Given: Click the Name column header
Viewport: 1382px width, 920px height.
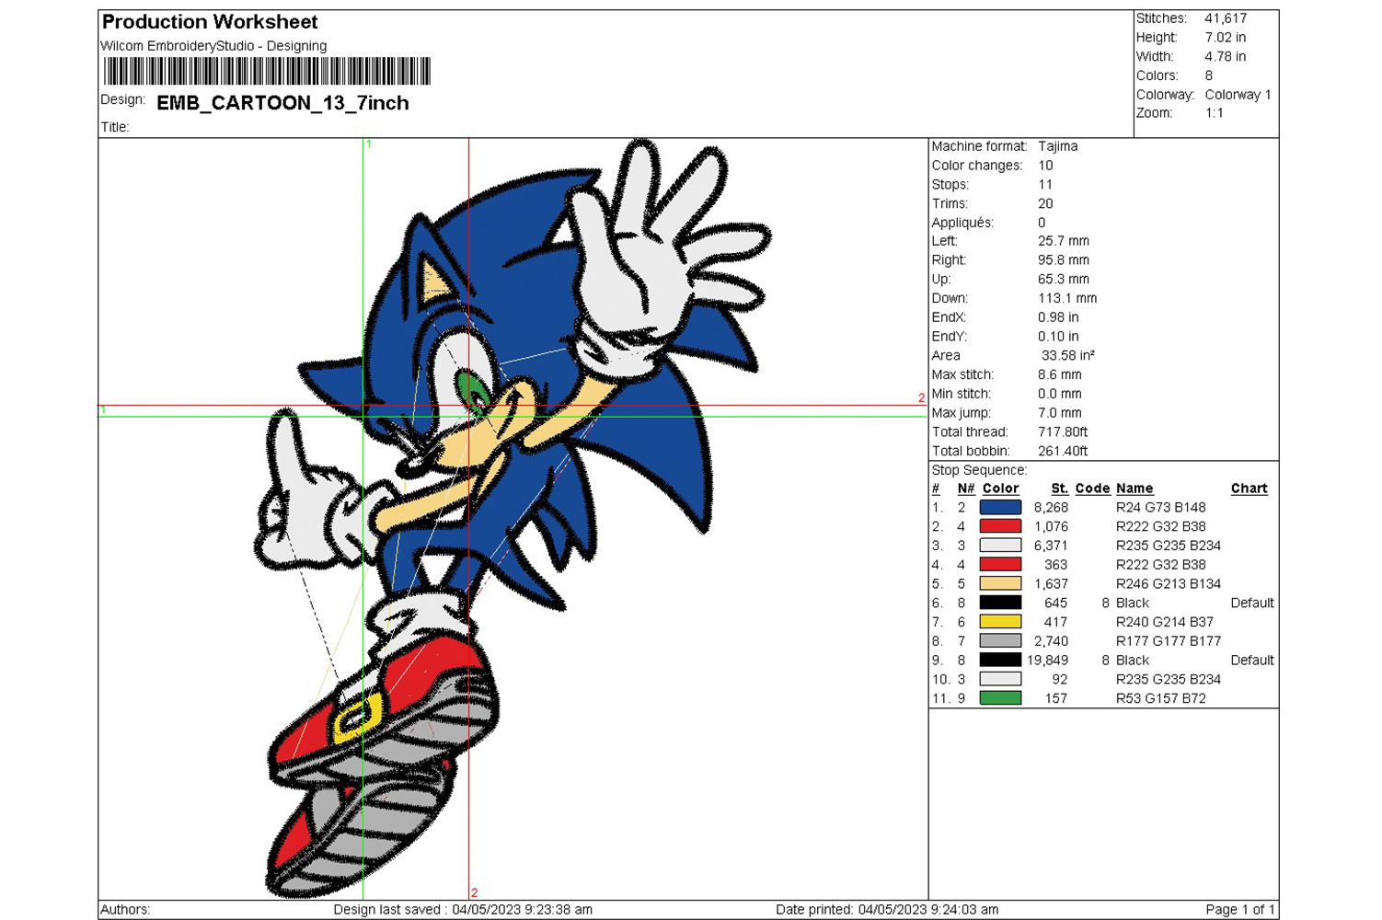Looking at the screenshot, I should (x=1134, y=489).
